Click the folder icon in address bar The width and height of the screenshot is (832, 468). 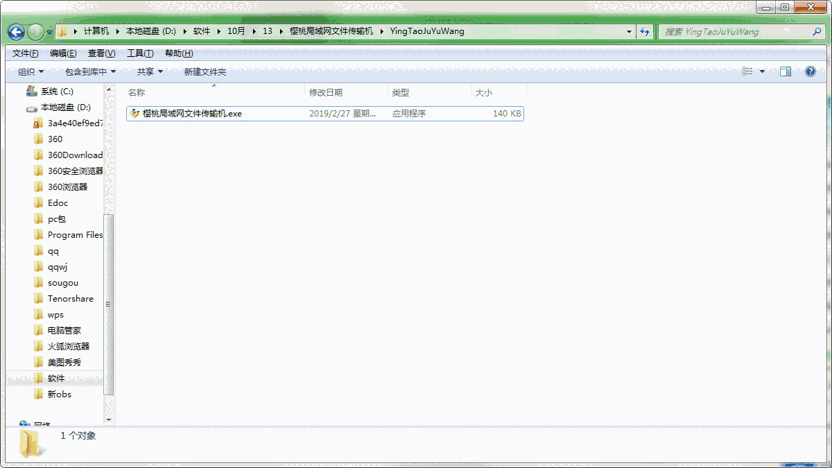coord(62,32)
